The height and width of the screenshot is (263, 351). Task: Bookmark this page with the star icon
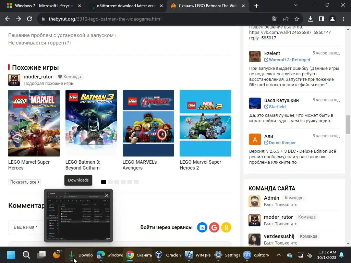pos(297,19)
